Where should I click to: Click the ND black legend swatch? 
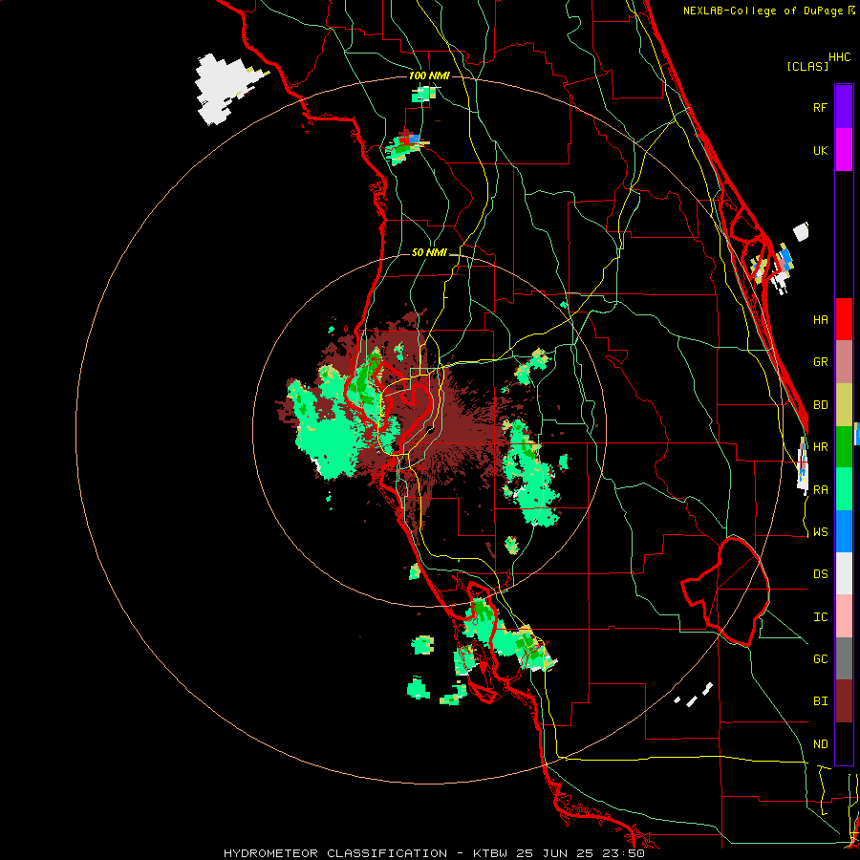[844, 743]
